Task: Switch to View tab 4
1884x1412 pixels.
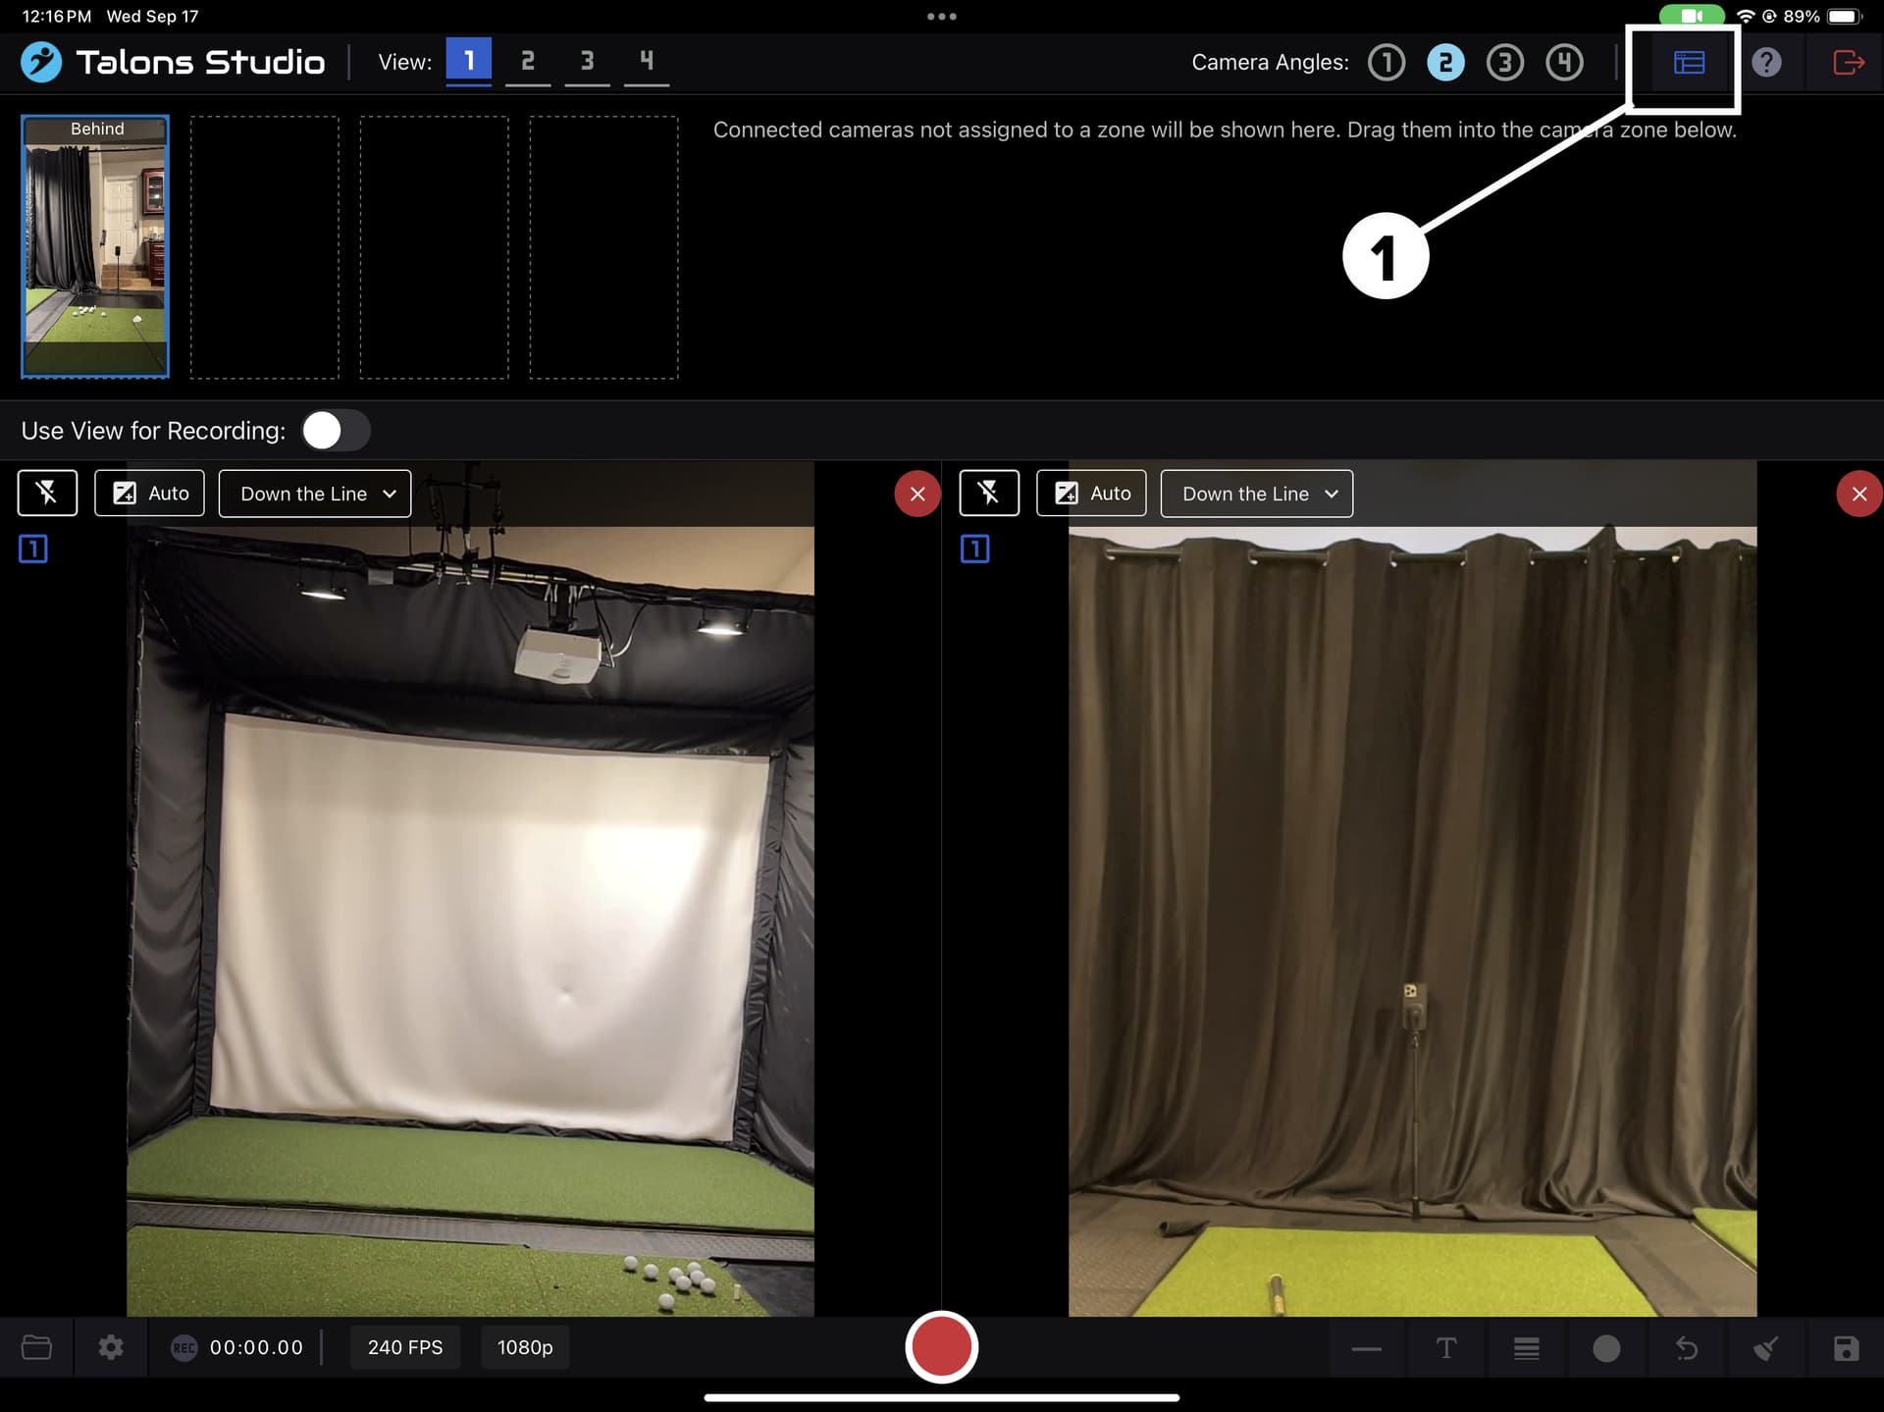Action: pos(646,62)
